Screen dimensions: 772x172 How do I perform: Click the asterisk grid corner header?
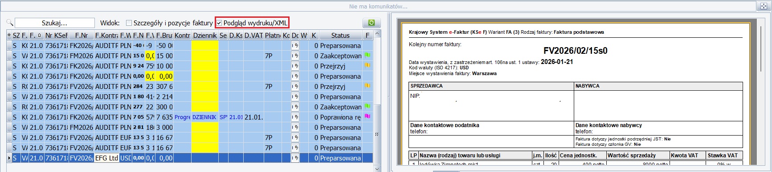9,35
